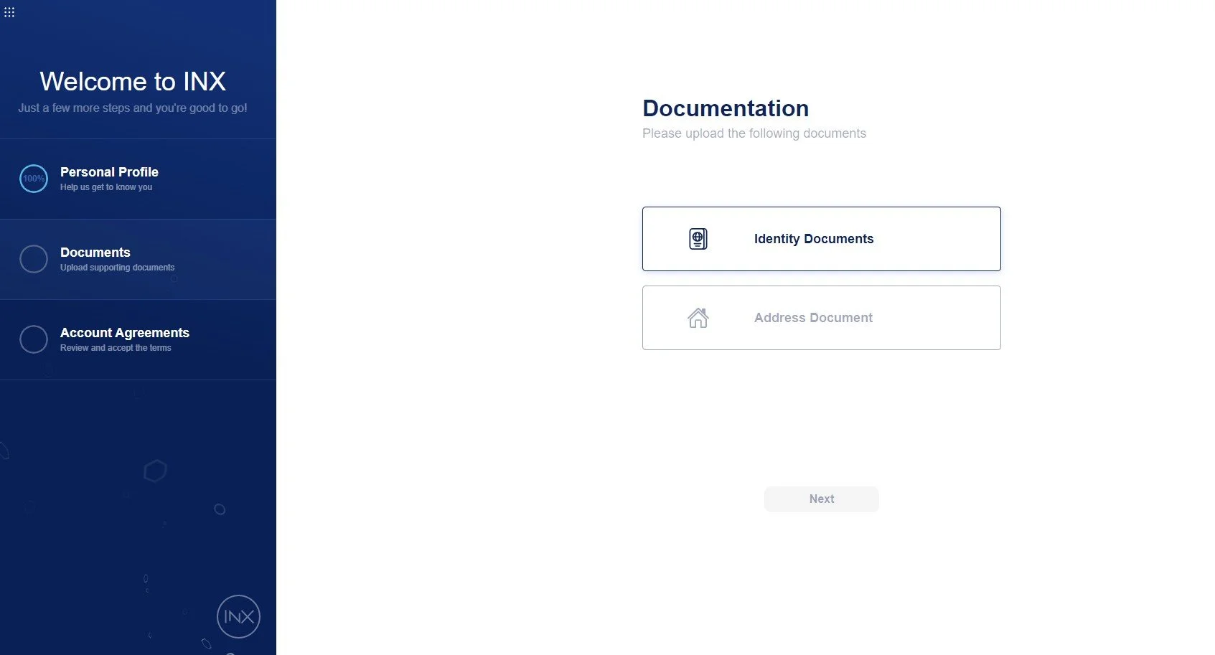This screenshot has height=655, width=1215.
Task: Click the 'Documentation' page heading
Action: 726,108
